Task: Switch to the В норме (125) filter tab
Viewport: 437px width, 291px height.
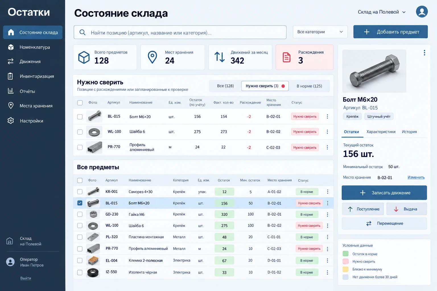Action: tap(309, 86)
